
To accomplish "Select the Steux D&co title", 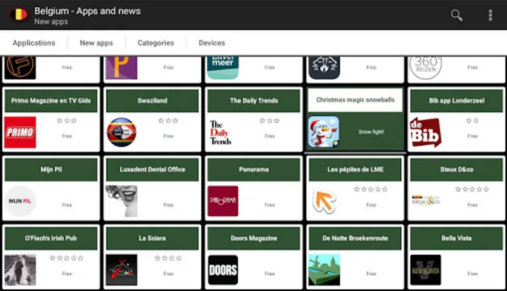I will 457,170.
